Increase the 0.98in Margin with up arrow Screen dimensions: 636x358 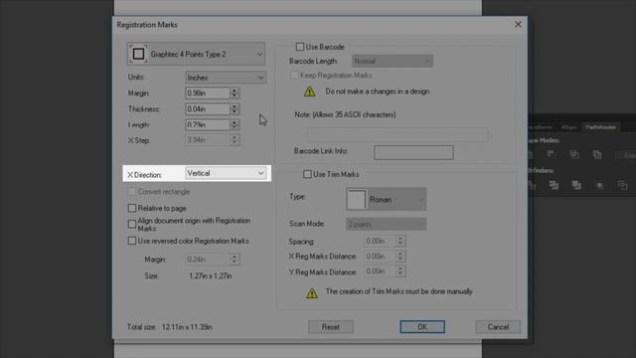235,90
